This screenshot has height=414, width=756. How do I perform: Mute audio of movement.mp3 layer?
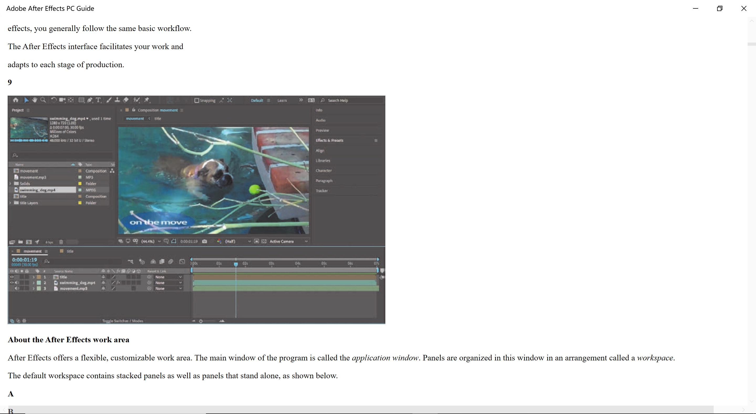coord(17,288)
